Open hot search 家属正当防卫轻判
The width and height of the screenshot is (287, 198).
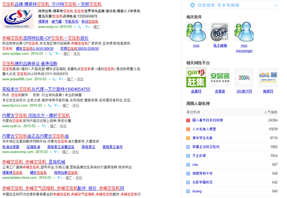206,147
